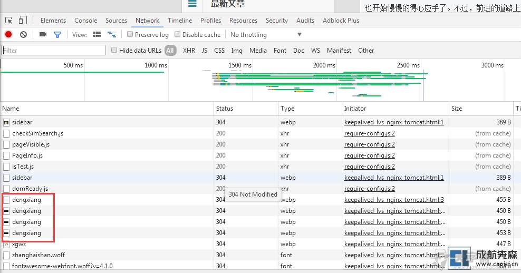Show overview waterfall view icon
521x273 pixels.
[x=112, y=34]
